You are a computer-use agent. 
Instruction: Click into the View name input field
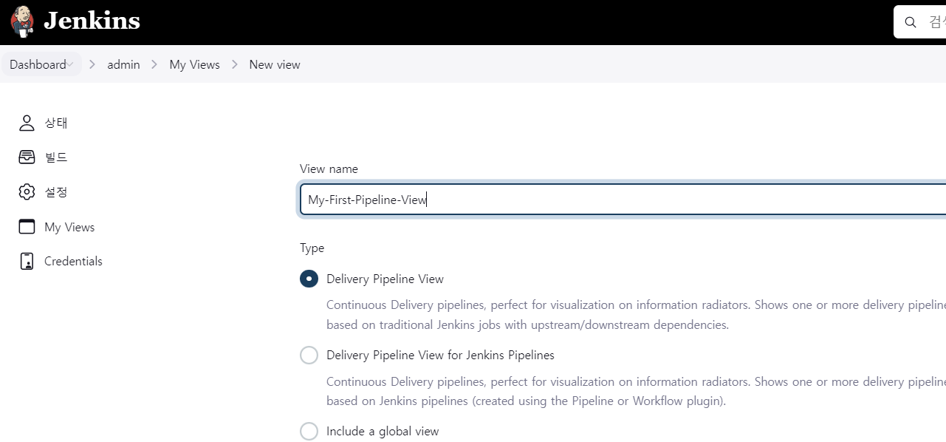tap(623, 200)
